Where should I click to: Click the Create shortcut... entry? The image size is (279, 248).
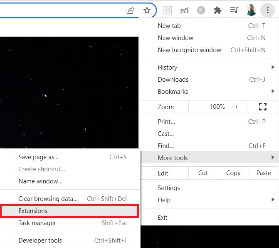tap(70, 169)
